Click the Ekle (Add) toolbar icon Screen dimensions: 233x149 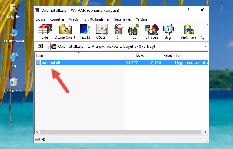pos(45,31)
